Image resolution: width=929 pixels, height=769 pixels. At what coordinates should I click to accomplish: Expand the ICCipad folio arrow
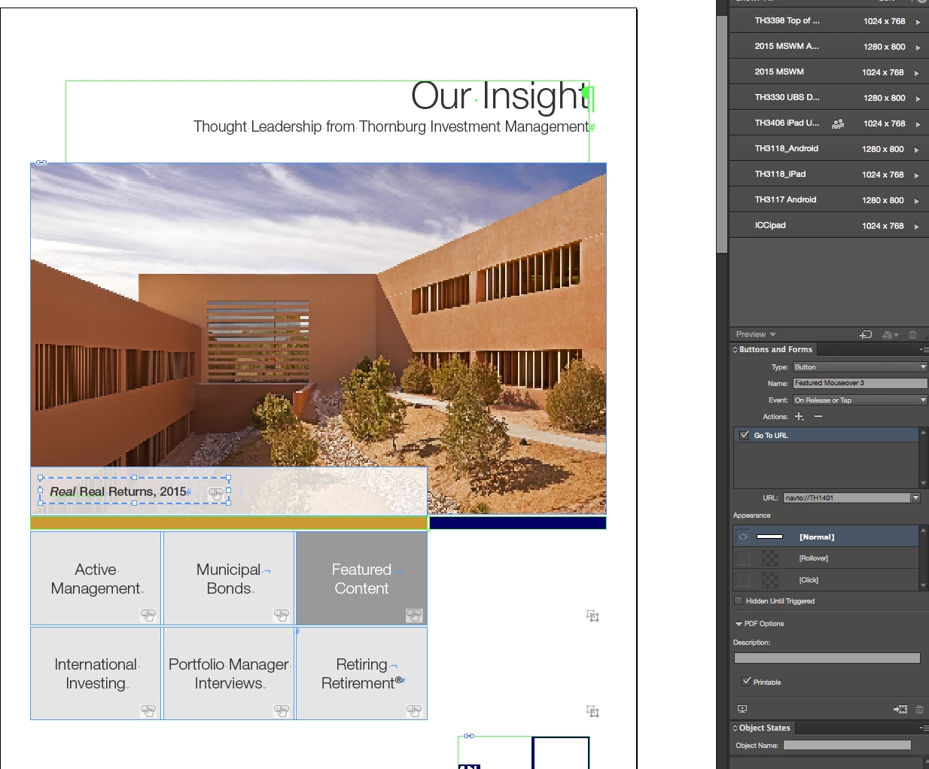coord(916,226)
